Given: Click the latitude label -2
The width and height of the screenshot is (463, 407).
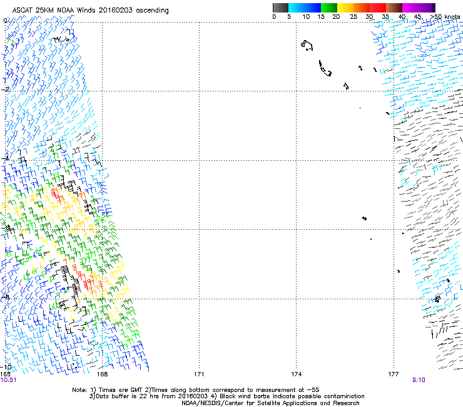Looking at the screenshot, I should (4, 90).
